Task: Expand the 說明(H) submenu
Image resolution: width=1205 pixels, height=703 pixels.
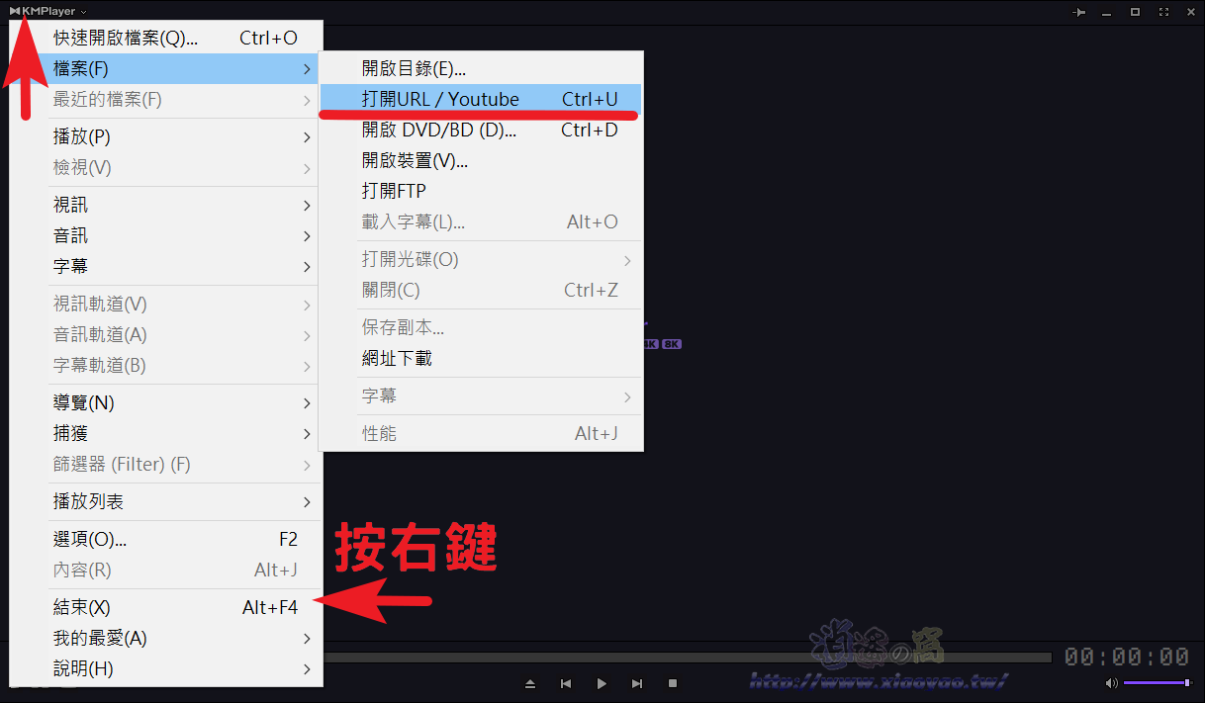Action: coord(166,668)
